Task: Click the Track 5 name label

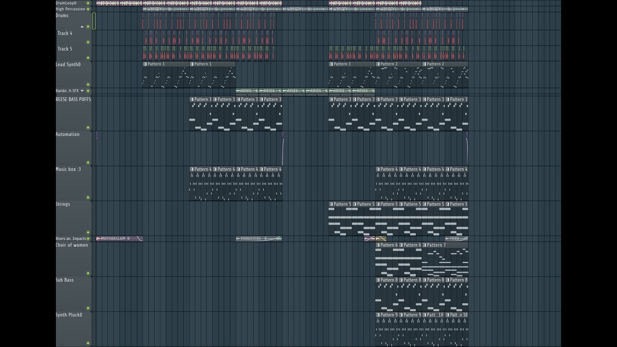Action: click(x=65, y=49)
